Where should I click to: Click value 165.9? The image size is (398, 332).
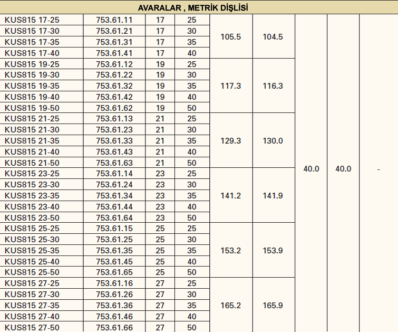coord(273,305)
